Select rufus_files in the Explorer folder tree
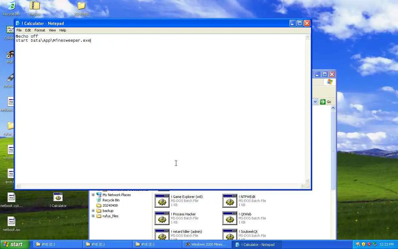 point(110,216)
